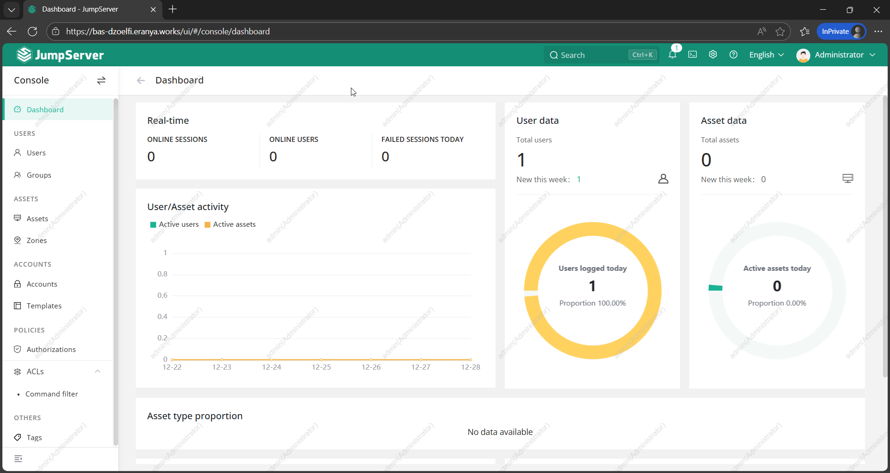Click the console view switch icon
The height and width of the screenshot is (473, 890).
pyautogui.click(x=101, y=81)
